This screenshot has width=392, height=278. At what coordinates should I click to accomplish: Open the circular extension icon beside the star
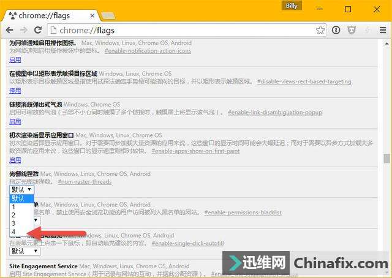(x=336, y=30)
